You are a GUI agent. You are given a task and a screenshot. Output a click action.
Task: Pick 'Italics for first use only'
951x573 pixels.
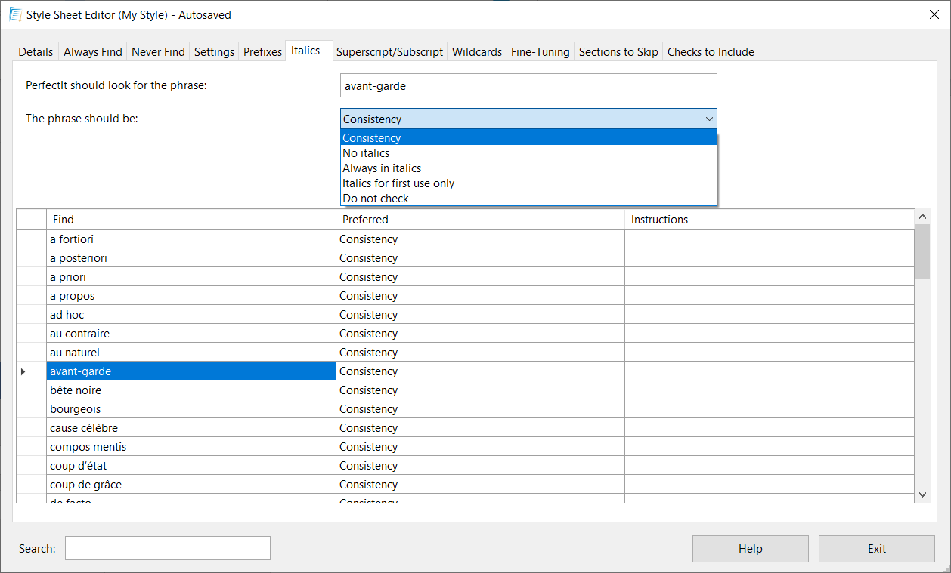[x=398, y=183]
